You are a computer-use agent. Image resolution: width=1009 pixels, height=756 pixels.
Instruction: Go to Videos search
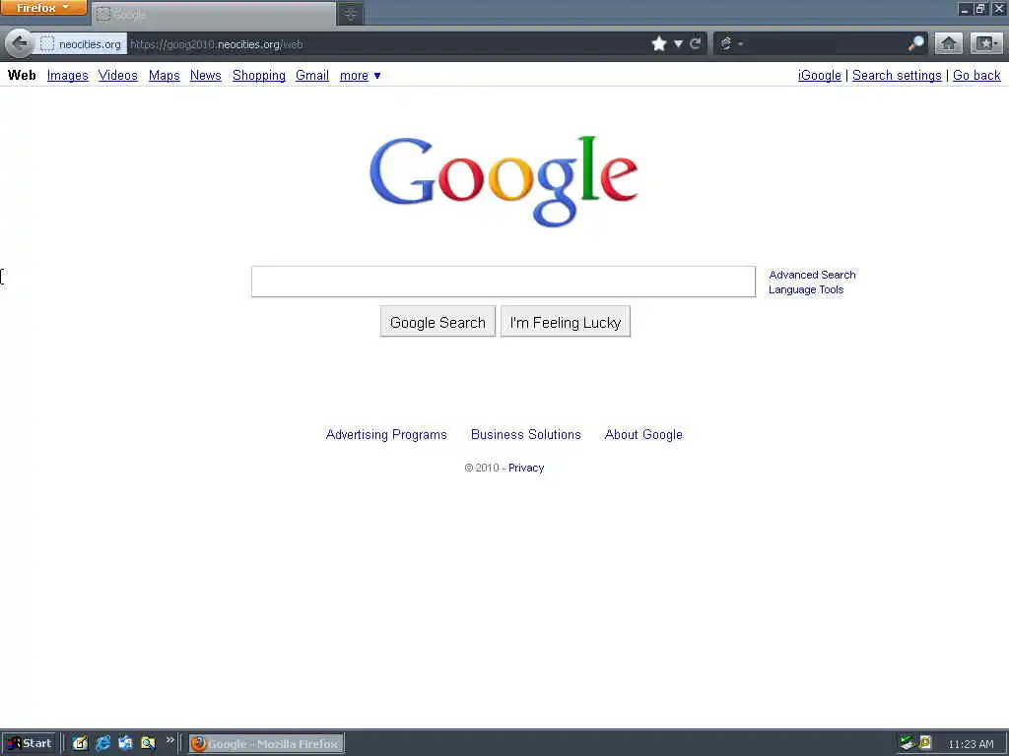pos(118,76)
